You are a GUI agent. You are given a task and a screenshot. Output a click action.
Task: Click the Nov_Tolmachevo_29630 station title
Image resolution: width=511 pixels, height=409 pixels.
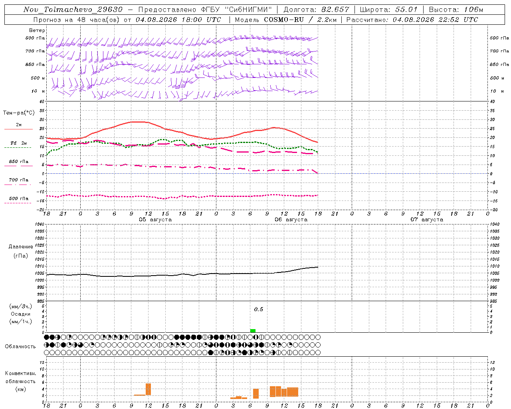73,10
